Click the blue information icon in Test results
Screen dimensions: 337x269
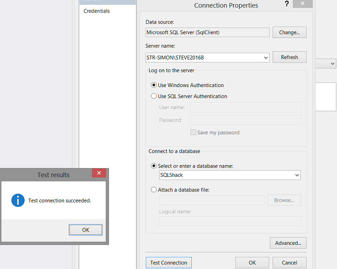click(x=18, y=200)
